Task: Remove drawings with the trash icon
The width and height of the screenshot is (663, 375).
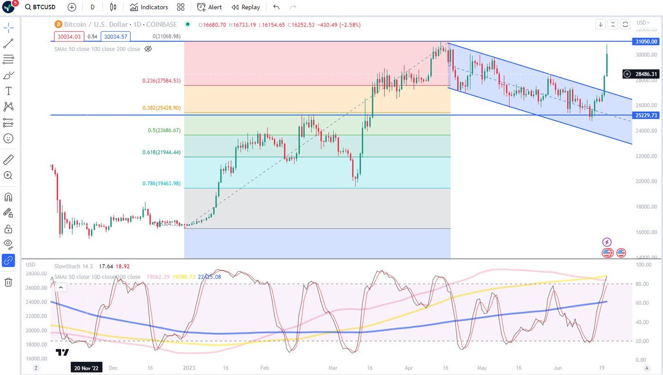Action: [x=9, y=282]
